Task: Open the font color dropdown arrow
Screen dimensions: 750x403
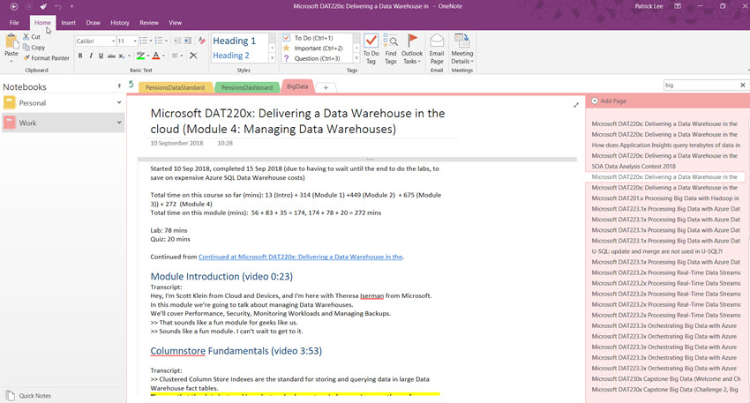Action: [x=163, y=56]
